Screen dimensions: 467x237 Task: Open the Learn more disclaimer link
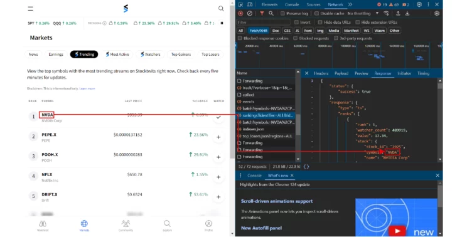coord(87,88)
